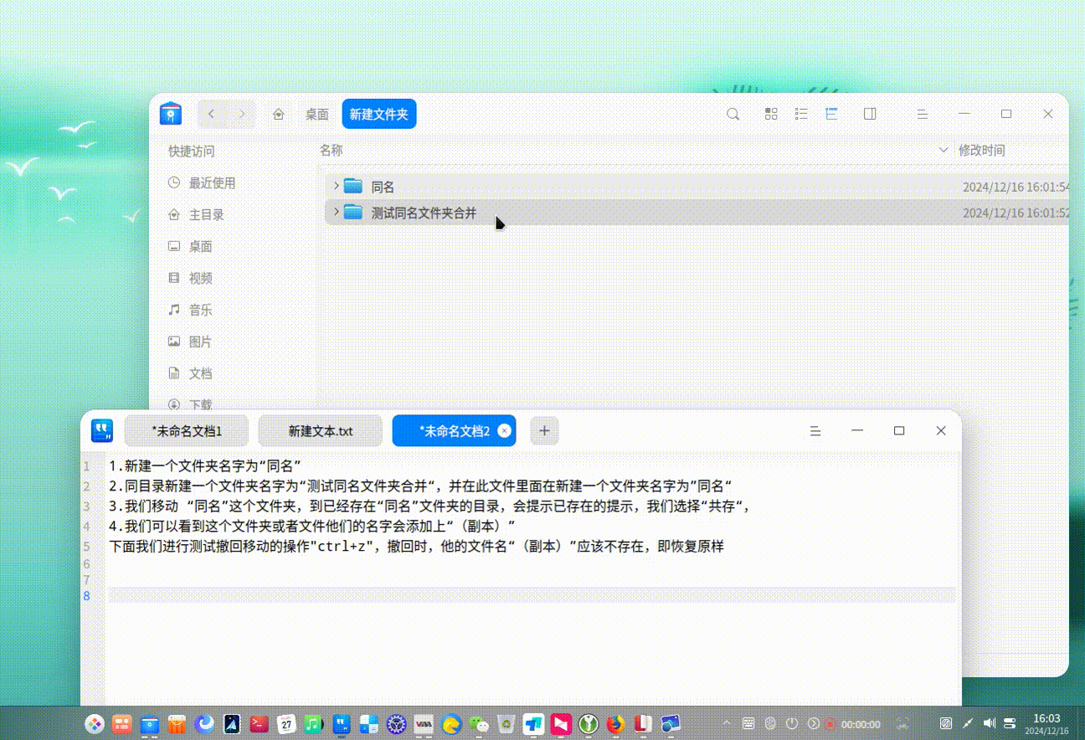Viewport: 1085px width, 740px height.
Task: Open 桌面 breadcrumb in address bar
Action: 316,115
